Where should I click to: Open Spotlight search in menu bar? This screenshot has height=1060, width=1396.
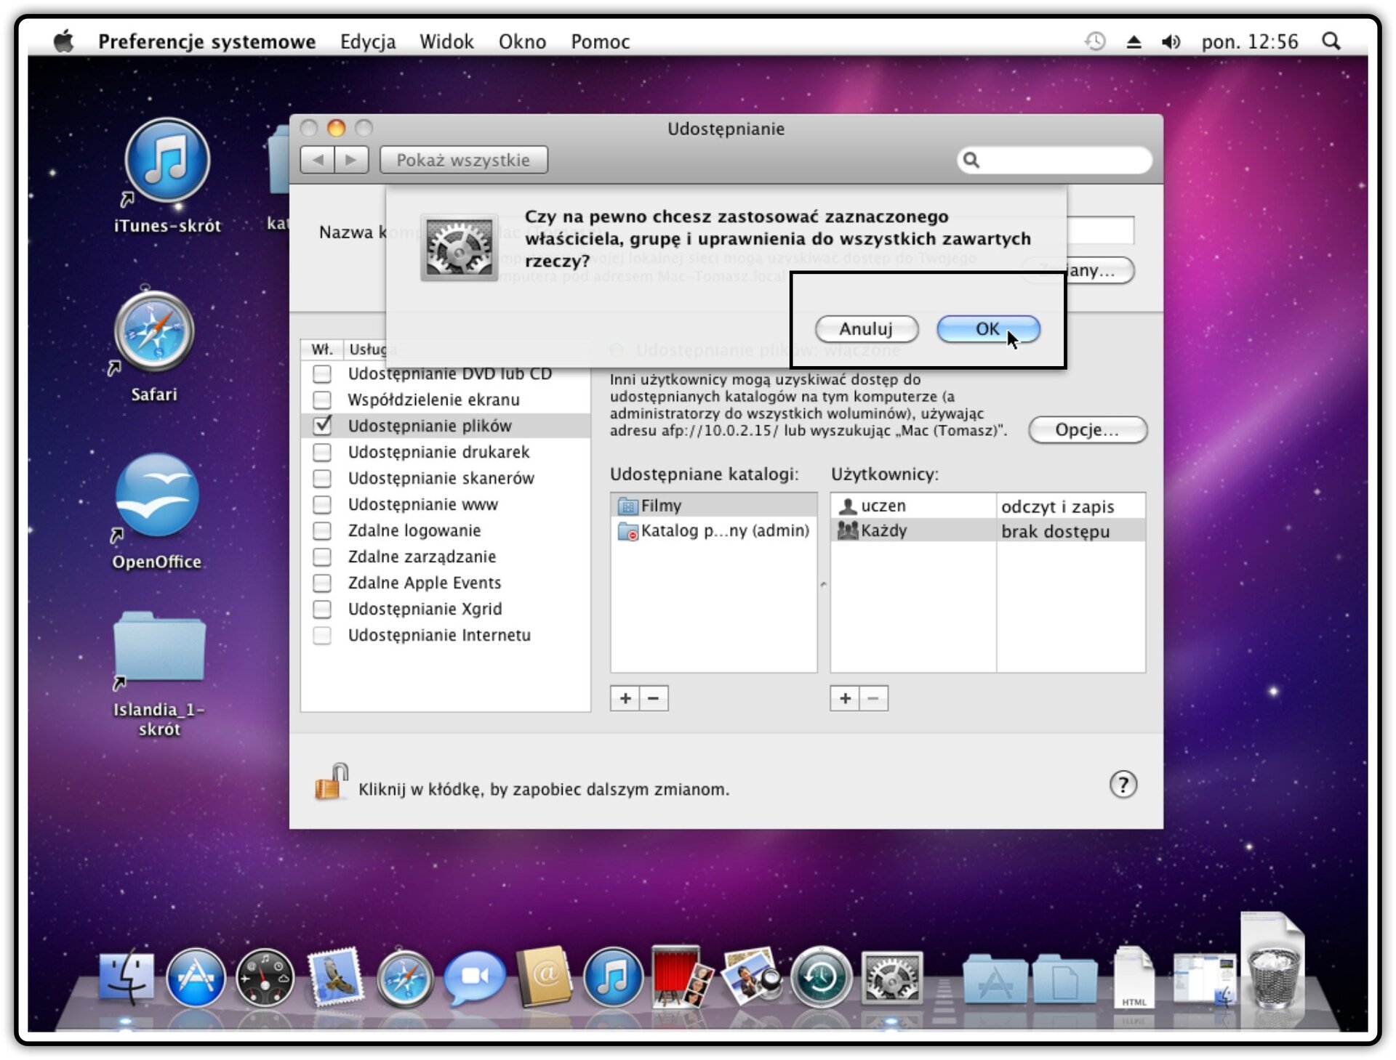(x=1331, y=41)
